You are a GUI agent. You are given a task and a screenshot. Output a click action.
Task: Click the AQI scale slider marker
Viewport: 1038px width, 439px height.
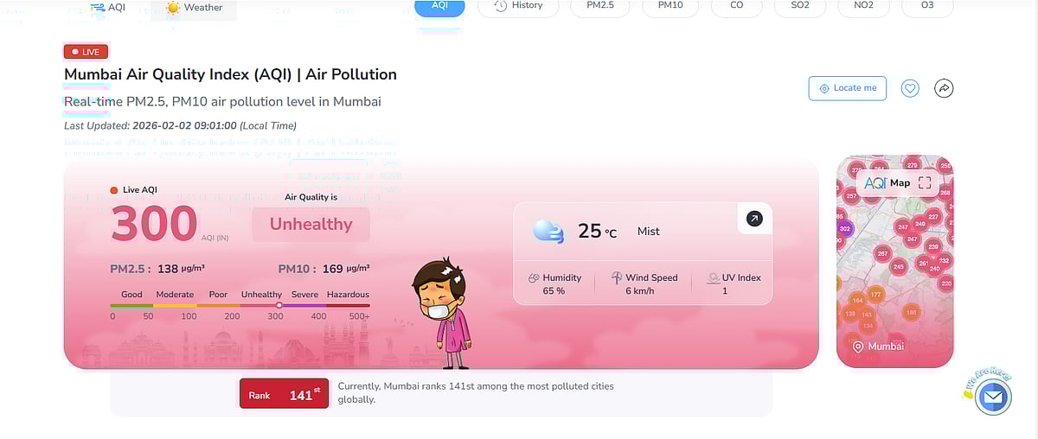(279, 305)
